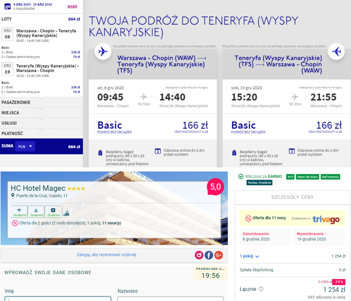
Task: Click the departure time 09:45
Action: point(110,97)
